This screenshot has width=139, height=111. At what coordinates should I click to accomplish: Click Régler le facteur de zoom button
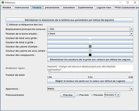pos(90,81)
